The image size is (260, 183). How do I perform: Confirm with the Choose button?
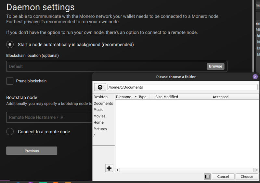coord(247,177)
